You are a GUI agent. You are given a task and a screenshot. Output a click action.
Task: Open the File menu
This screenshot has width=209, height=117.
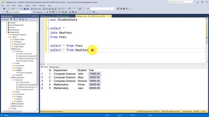(x=3, y=6)
